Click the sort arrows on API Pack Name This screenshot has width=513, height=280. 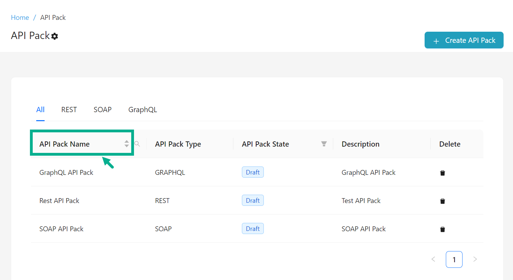[127, 144]
